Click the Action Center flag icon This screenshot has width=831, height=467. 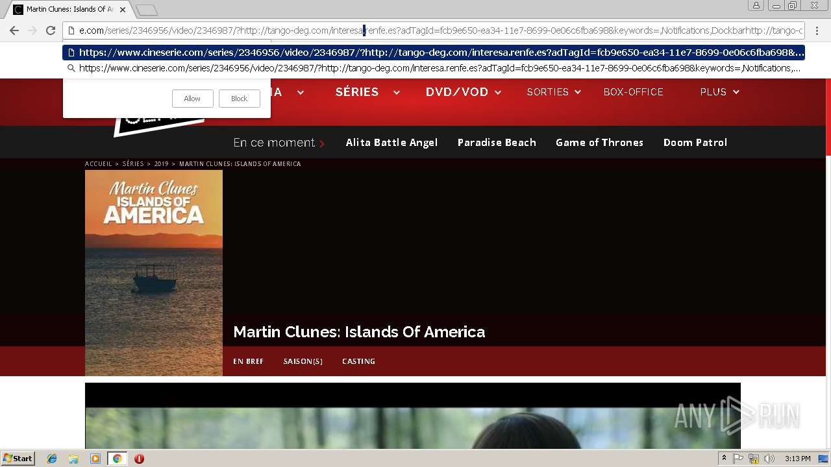(738, 459)
